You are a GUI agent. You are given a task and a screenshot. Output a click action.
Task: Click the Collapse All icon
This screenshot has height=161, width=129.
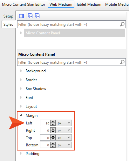(37, 16)
